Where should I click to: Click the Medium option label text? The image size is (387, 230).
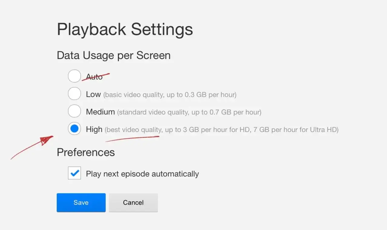(x=100, y=111)
